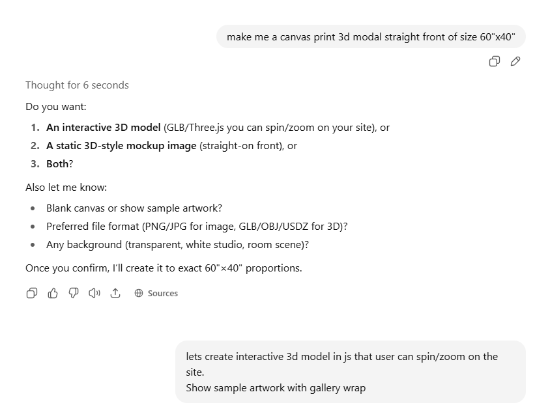
Task: Expand "Thought for 6 seconds" reasoning
Action: pyautogui.click(x=77, y=85)
